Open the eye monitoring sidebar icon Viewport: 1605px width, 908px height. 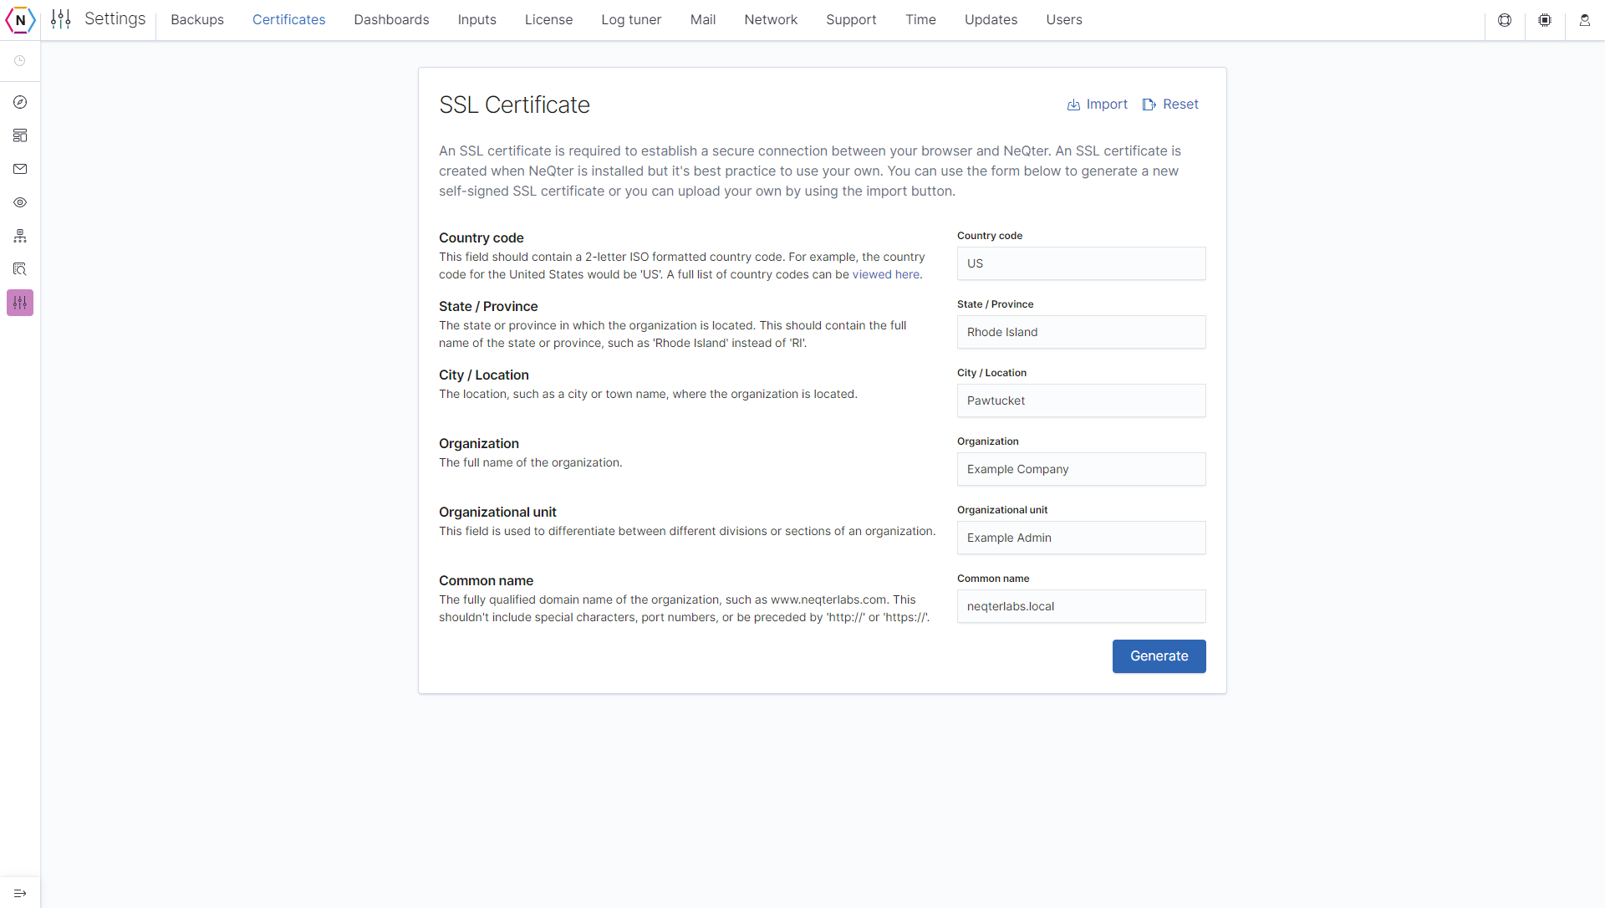click(x=20, y=202)
